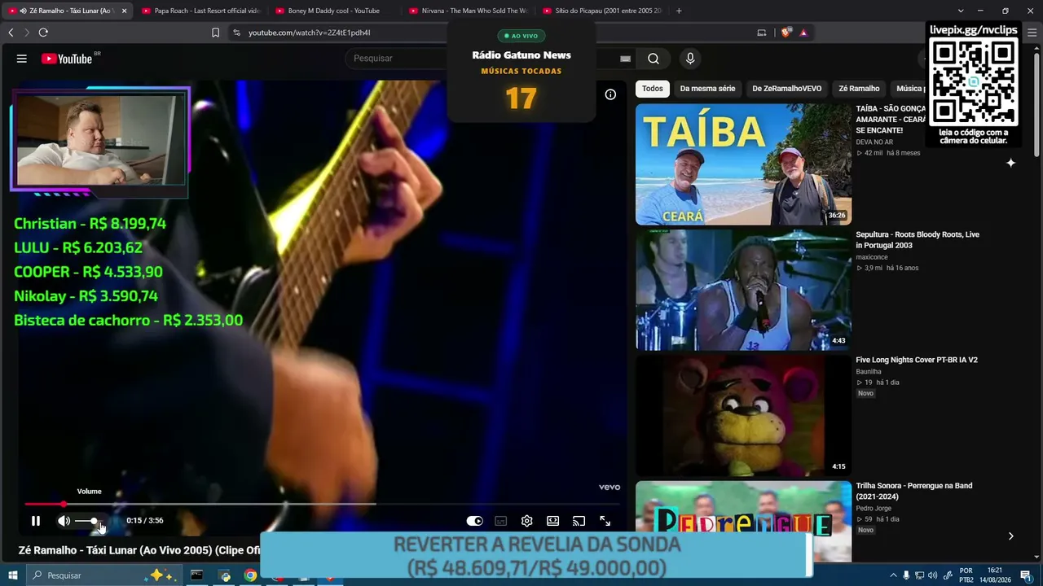Close the Zé Ramalho tab
1043x586 pixels.
click(124, 11)
